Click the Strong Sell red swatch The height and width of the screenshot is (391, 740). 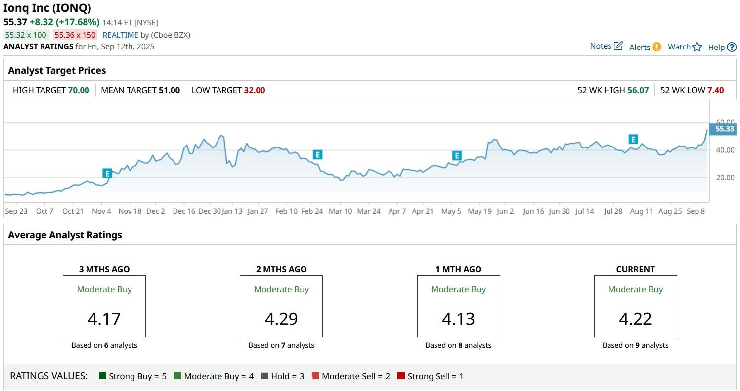401,376
